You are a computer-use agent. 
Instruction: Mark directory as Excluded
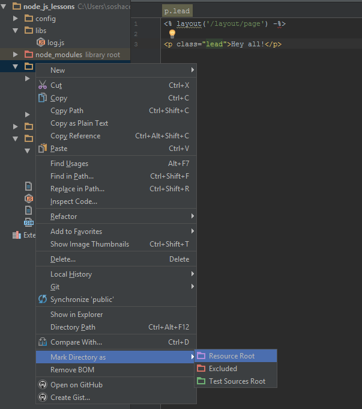[x=236, y=368]
